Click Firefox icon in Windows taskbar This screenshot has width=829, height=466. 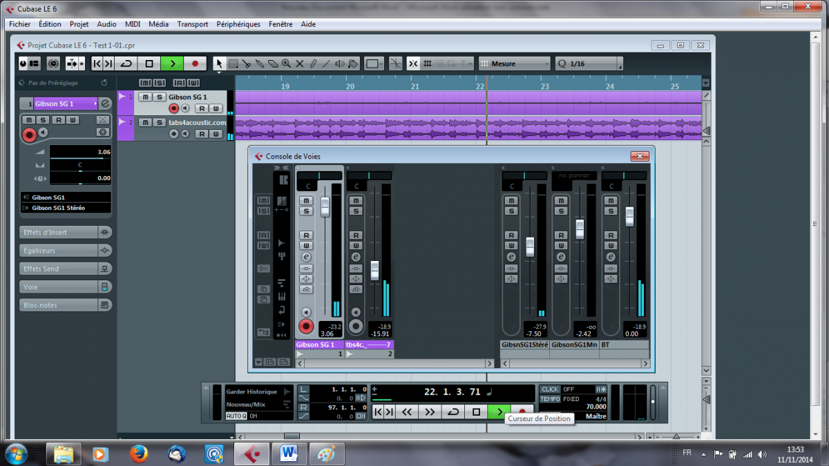139,454
